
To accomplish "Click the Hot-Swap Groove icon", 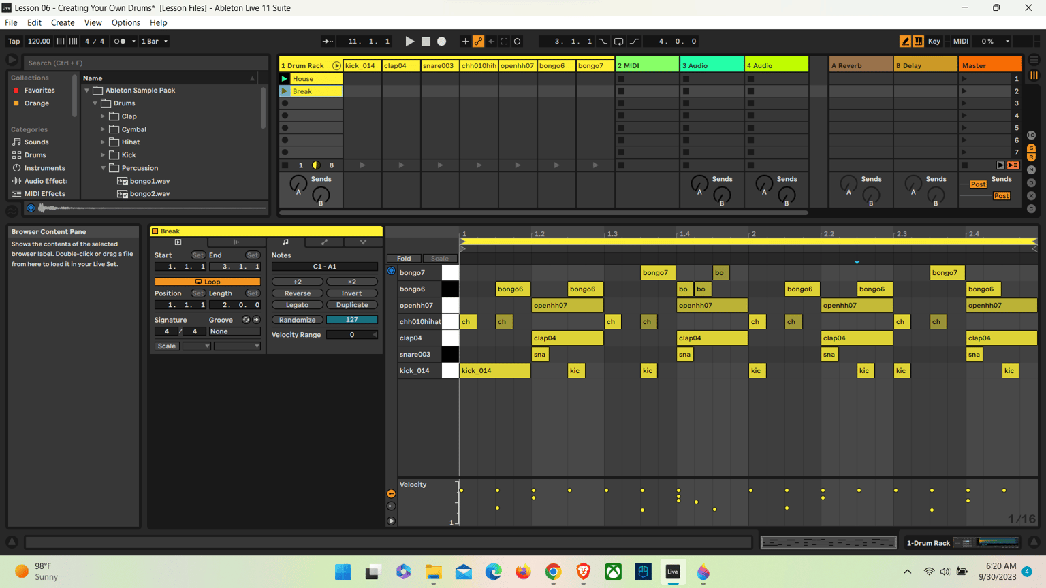I will coord(246,320).
